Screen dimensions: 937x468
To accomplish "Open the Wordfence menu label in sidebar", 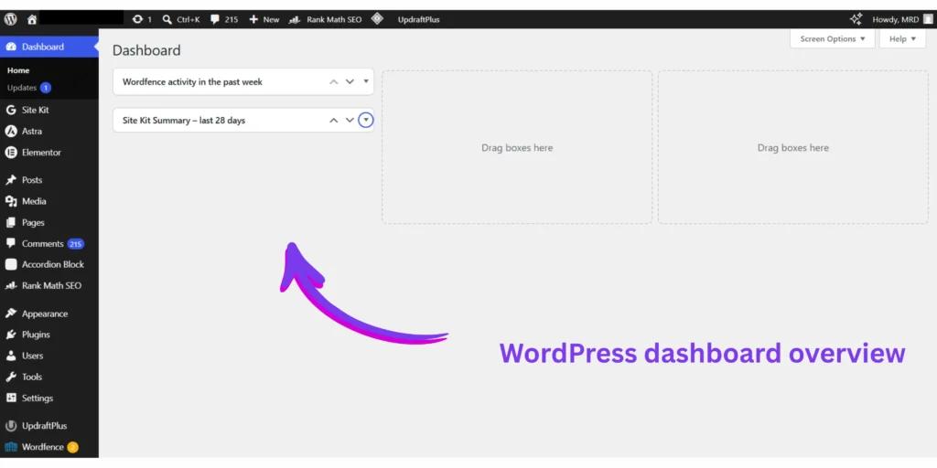I will tap(42, 446).
